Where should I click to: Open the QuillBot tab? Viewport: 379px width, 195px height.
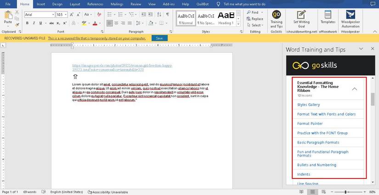click(202, 4)
